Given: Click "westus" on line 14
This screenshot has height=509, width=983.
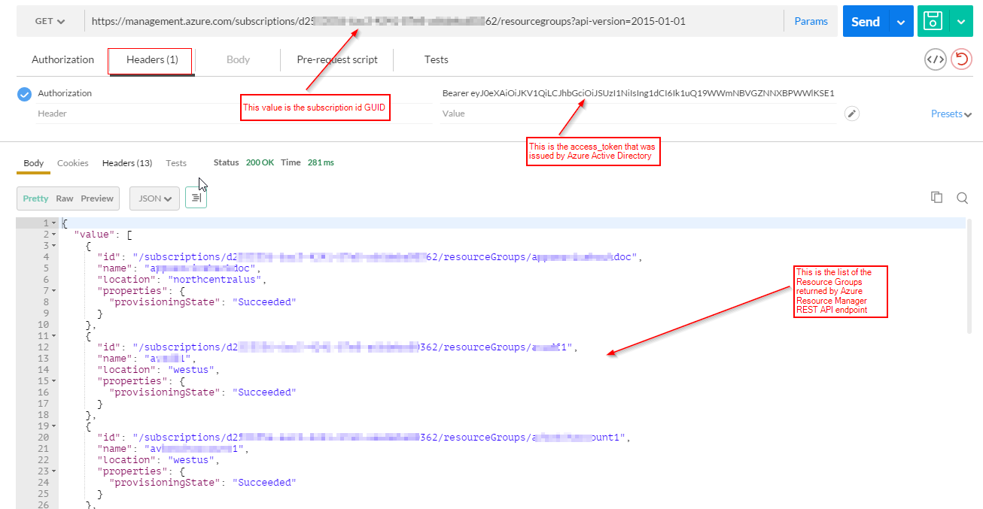Looking at the screenshot, I should click(x=193, y=370).
